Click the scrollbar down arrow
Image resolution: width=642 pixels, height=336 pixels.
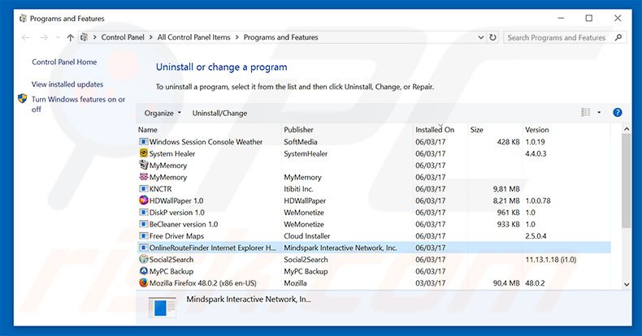pyautogui.click(x=627, y=285)
